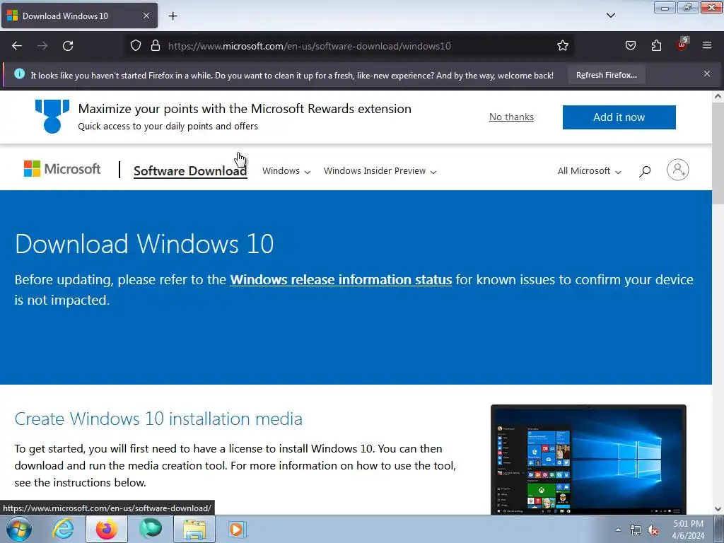Expand the Windows menu
The image size is (724, 543).
[286, 171]
